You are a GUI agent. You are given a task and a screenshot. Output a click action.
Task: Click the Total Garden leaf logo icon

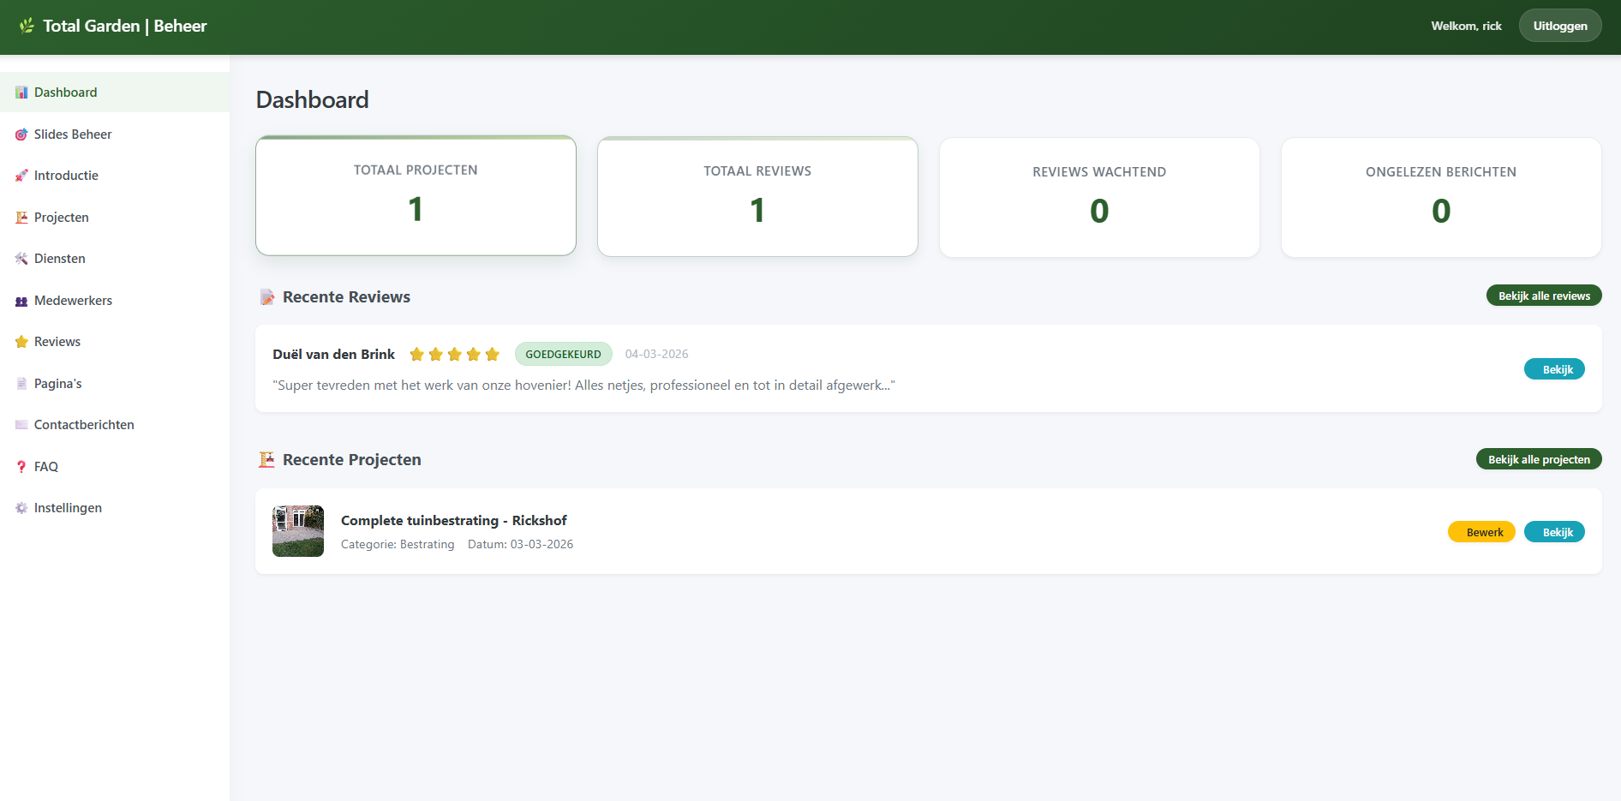click(27, 26)
